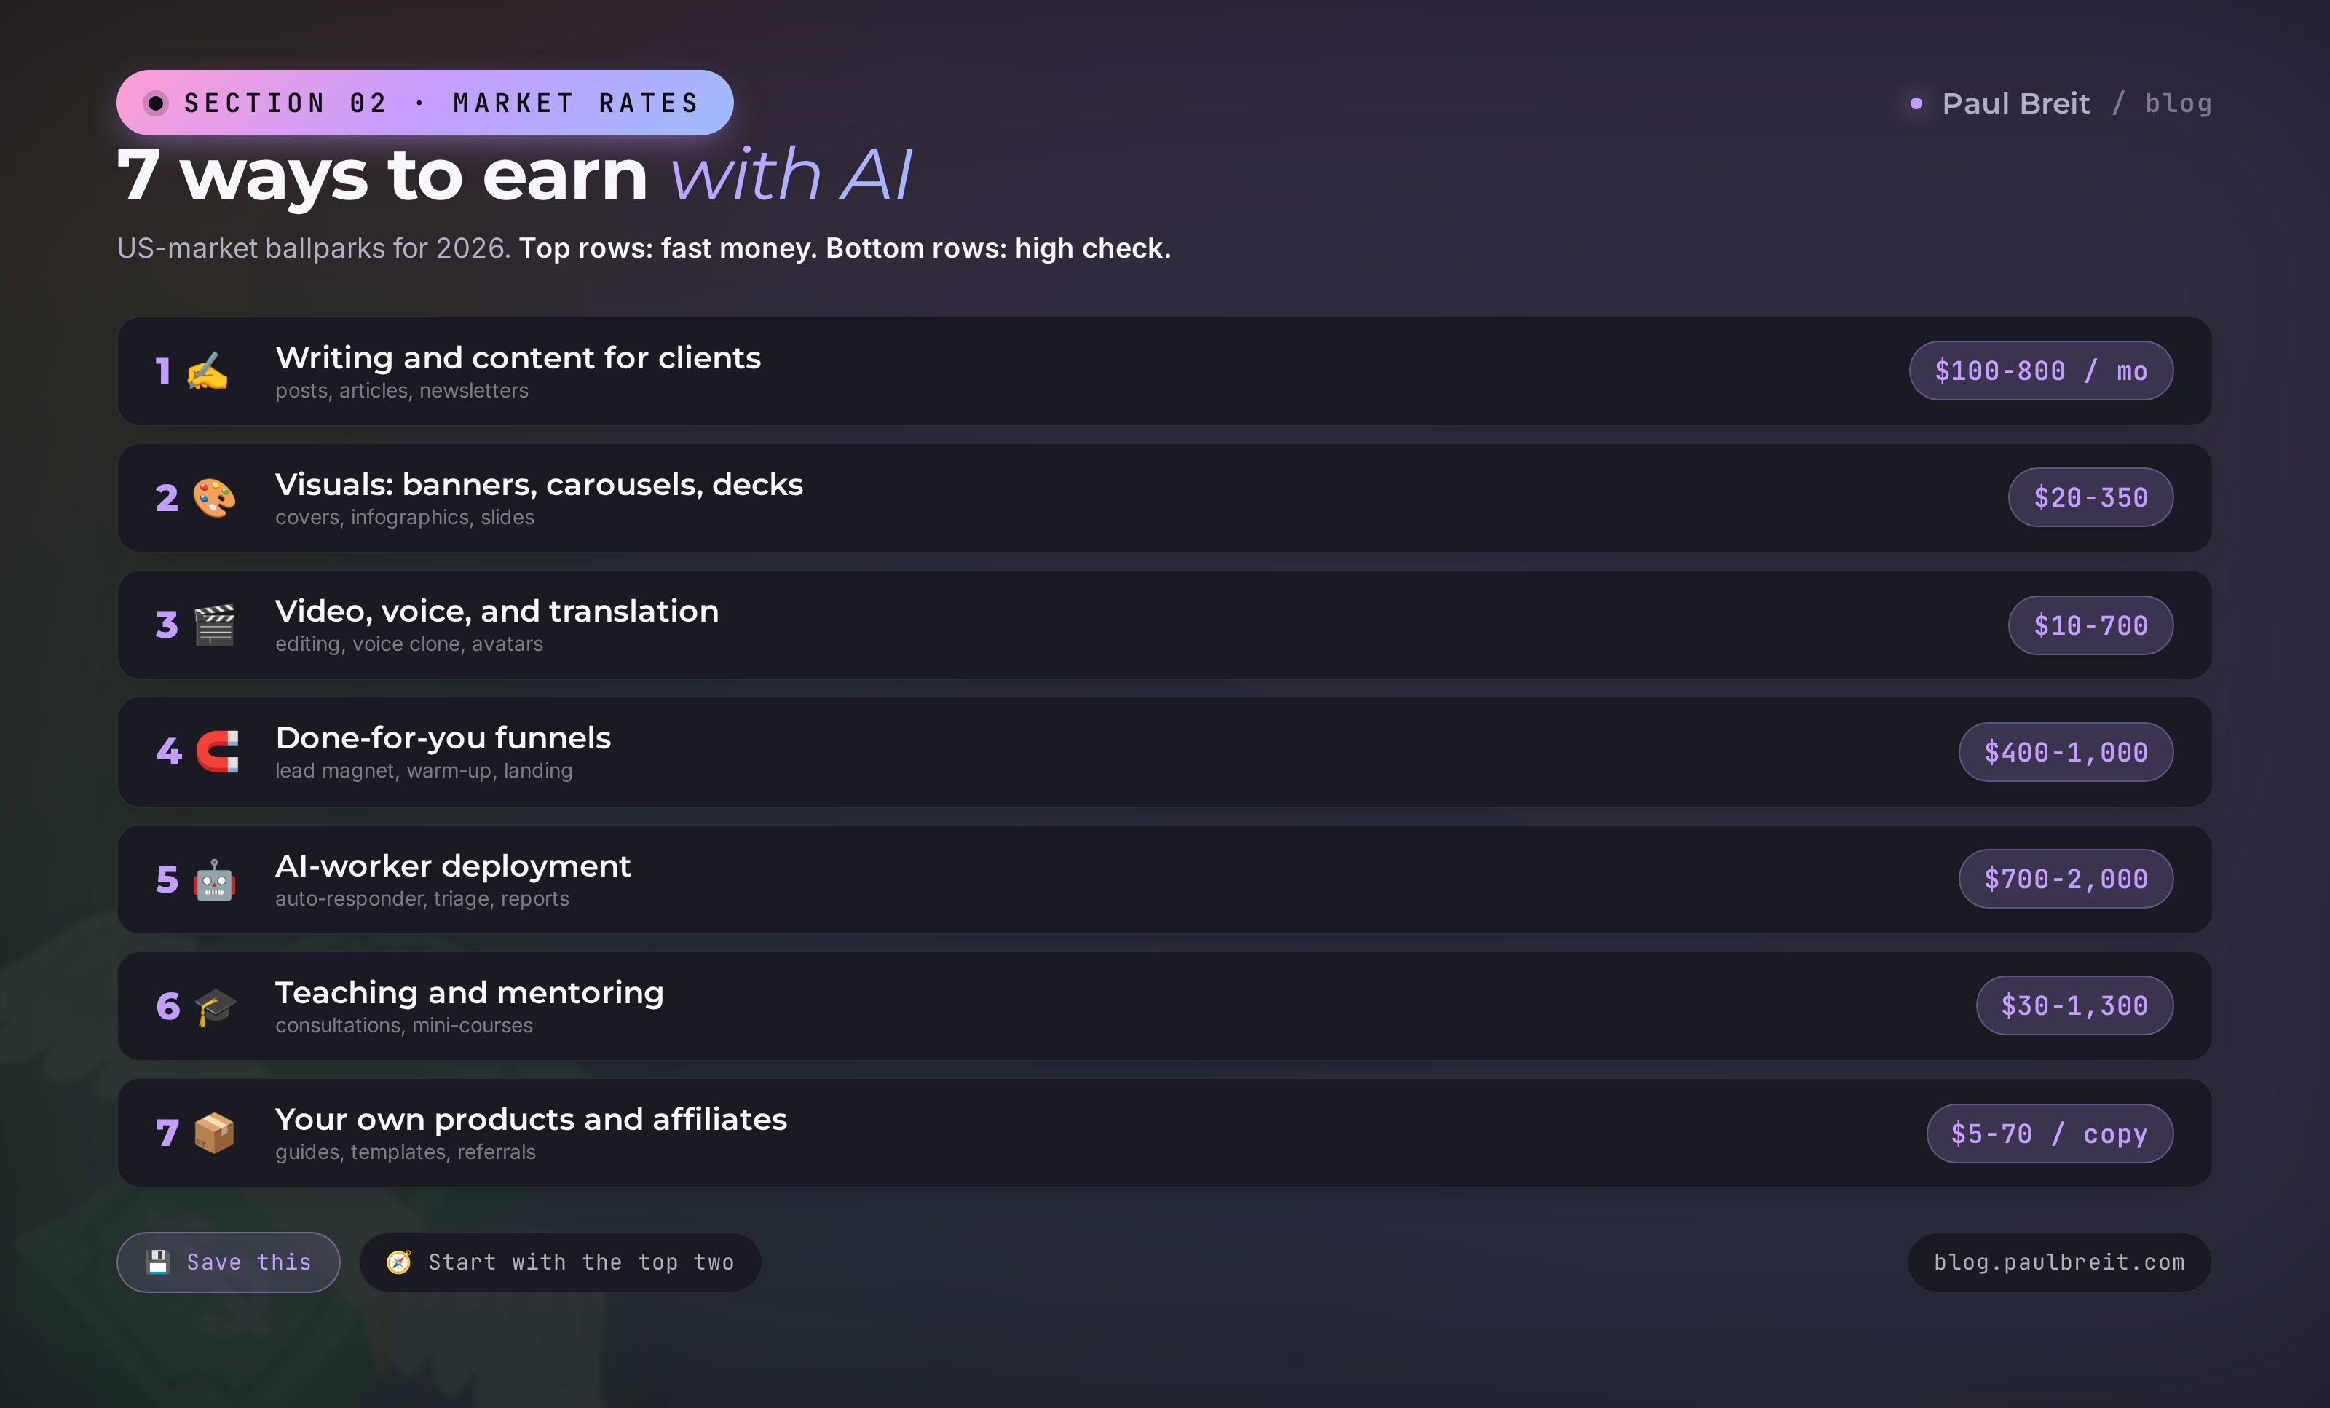Viewport: 2330px width, 1408px height.
Task: Click the row number 1
Action: [x=164, y=371]
